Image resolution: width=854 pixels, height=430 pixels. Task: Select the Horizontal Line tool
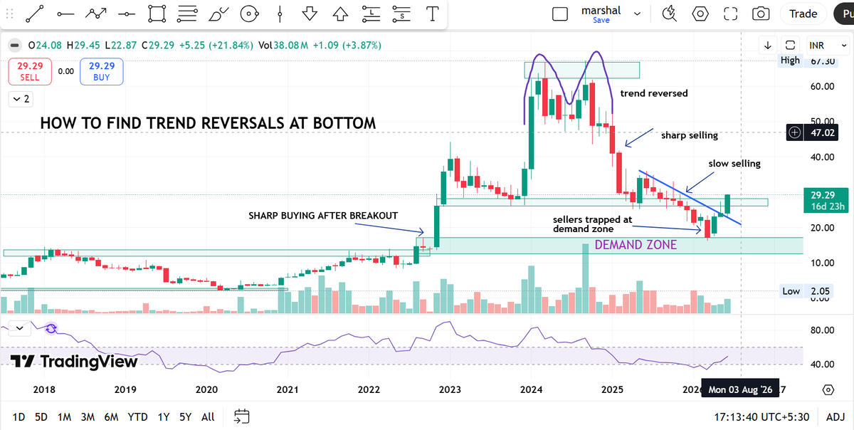[x=127, y=14]
